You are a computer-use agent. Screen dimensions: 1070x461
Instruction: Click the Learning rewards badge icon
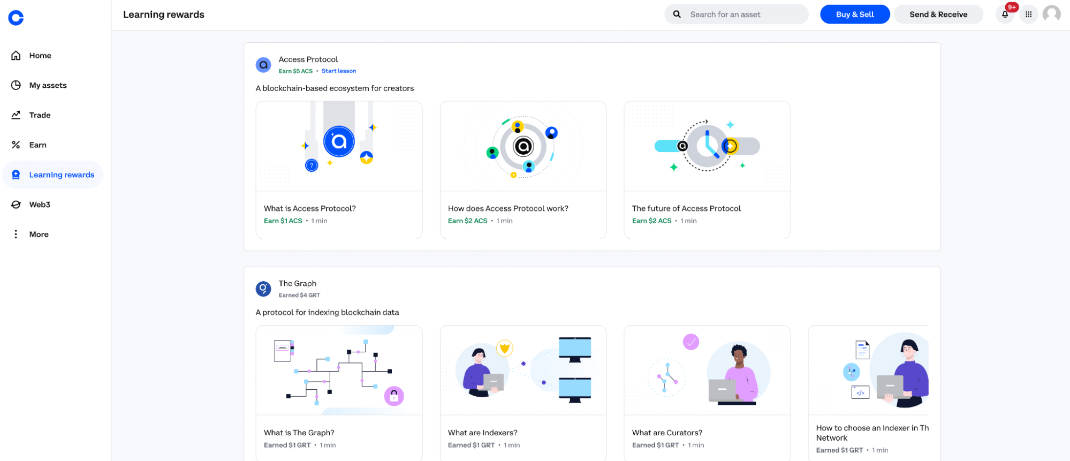(16, 175)
